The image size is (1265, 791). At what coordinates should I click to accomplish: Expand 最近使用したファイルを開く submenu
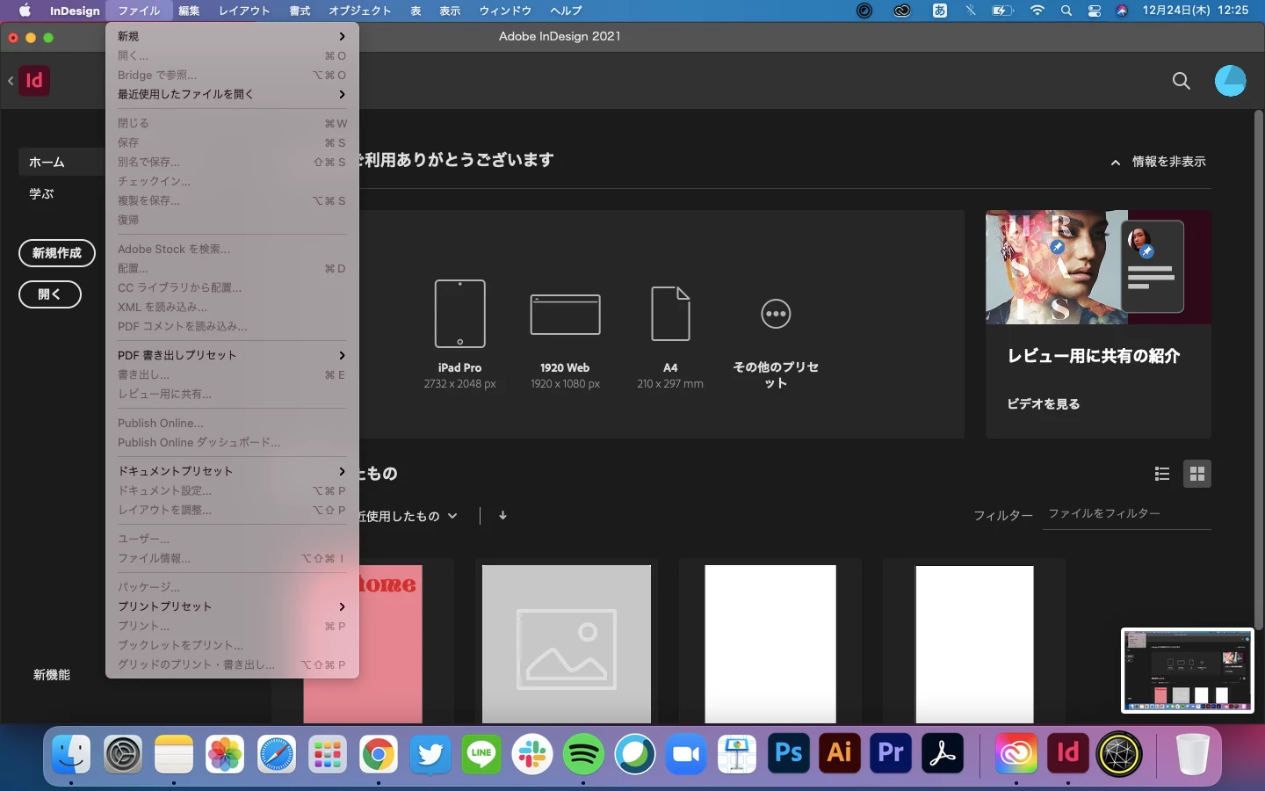pyautogui.click(x=232, y=94)
